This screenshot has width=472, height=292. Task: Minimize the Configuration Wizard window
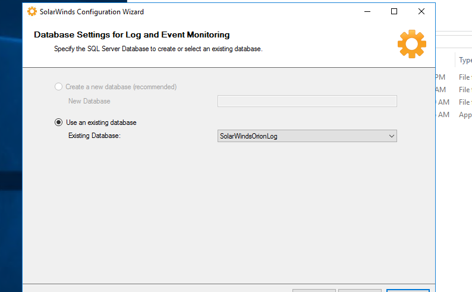pyautogui.click(x=367, y=11)
